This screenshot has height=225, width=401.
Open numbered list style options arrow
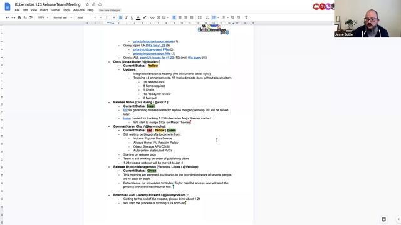click(227, 17)
